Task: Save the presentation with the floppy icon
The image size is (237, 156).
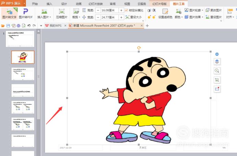Action: (8, 26)
